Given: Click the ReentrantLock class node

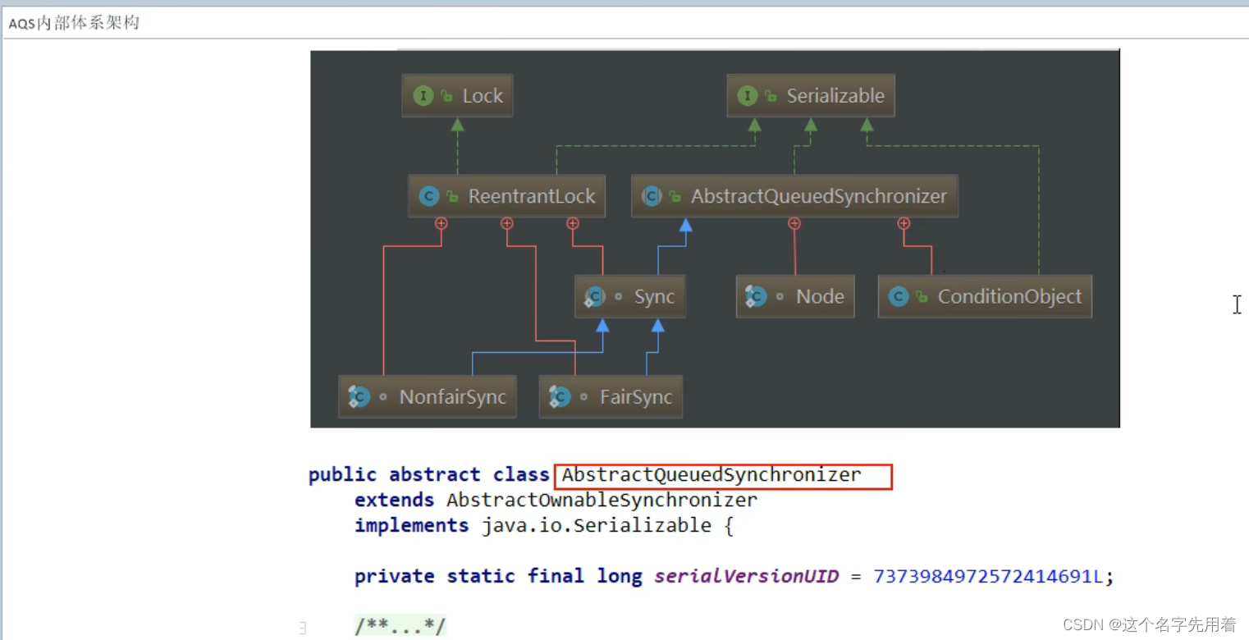Looking at the screenshot, I should pos(506,196).
